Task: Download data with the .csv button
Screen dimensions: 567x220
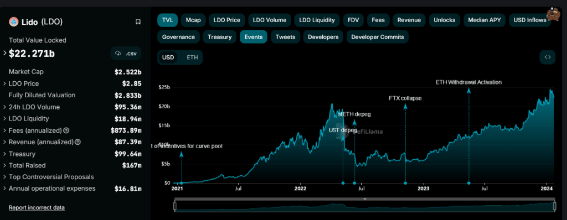Action: (126, 53)
